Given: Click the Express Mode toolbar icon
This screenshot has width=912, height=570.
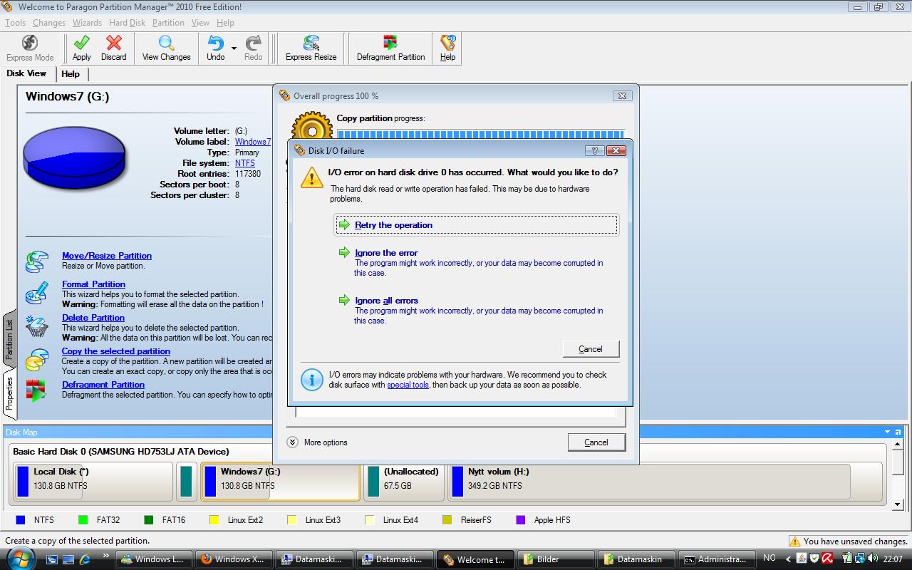Looking at the screenshot, I should pyautogui.click(x=30, y=43).
